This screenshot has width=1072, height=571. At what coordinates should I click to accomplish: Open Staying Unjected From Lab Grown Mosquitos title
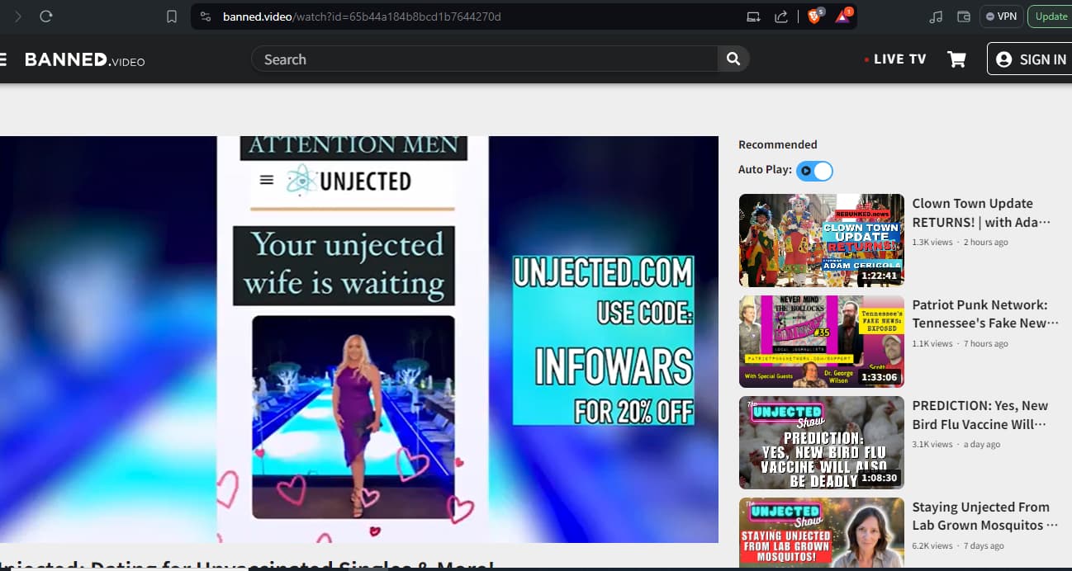[x=984, y=516]
